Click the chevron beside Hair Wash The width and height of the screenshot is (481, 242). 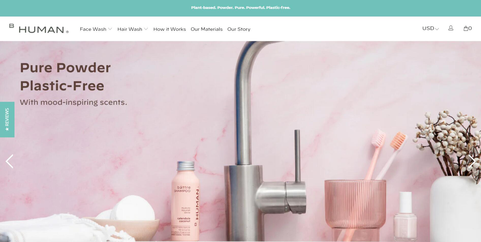(146, 29)
